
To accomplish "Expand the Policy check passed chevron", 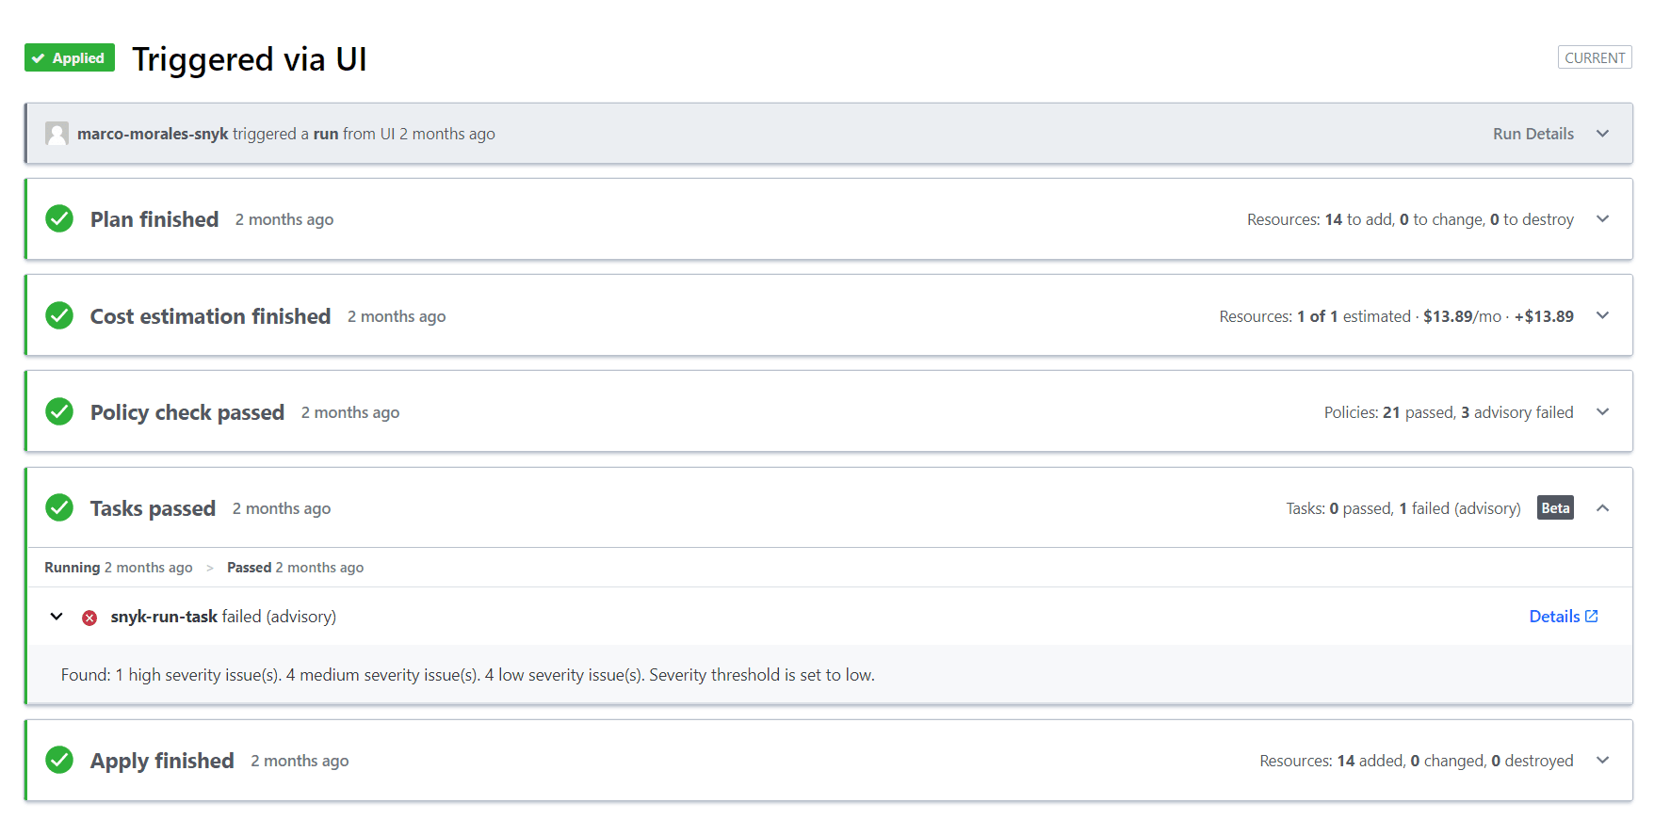I will pos(1602,411).
